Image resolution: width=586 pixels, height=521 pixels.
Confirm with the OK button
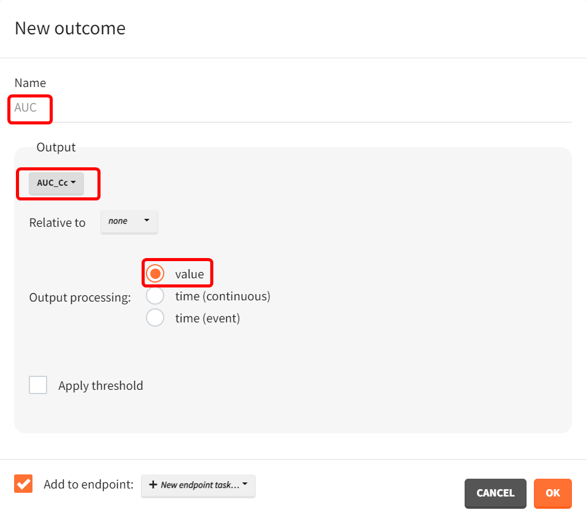tap(552, 493)
